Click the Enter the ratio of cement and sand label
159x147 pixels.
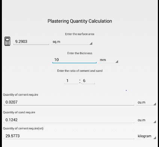[80, 71]
